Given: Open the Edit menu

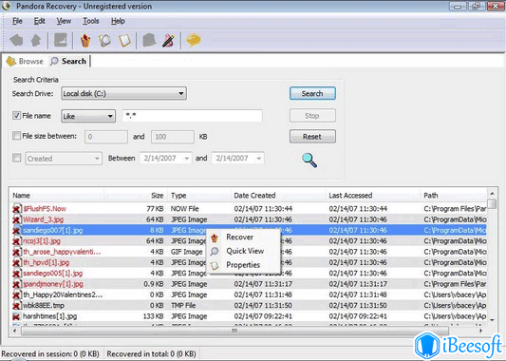Looking at the screenshot, I should coord(39,21).
